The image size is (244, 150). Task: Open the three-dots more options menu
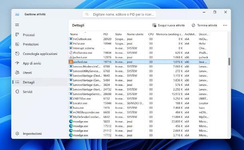click(225, 25)
